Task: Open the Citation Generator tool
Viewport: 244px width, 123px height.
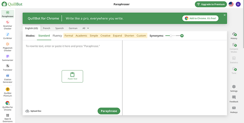Action: tap(8, 79)
